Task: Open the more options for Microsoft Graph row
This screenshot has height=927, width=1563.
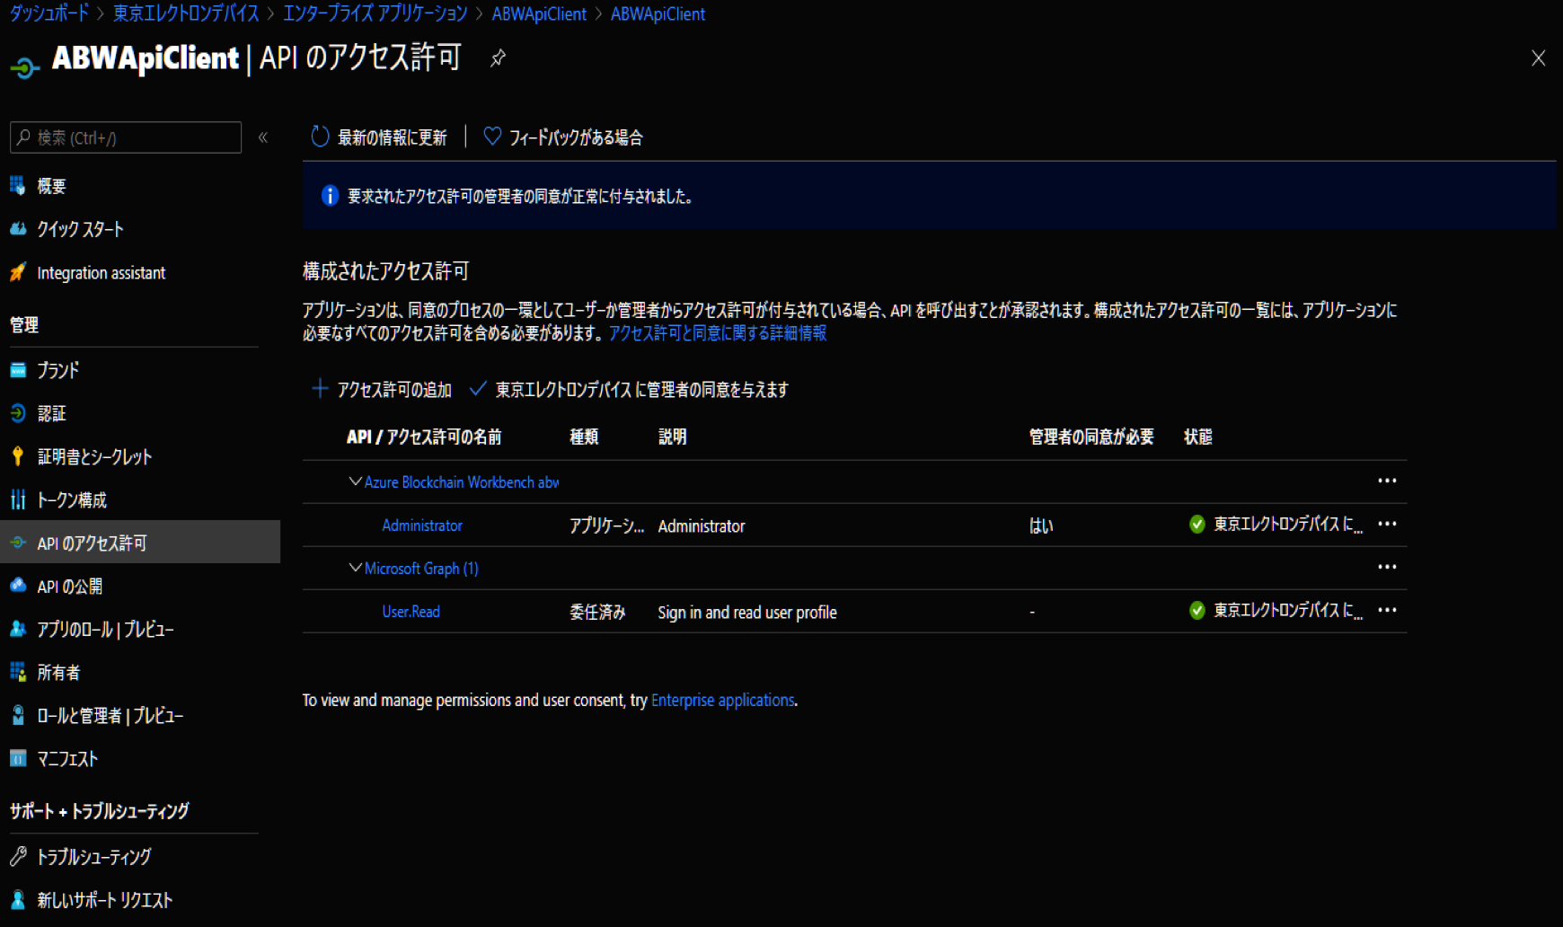Action: point(1387,567)
